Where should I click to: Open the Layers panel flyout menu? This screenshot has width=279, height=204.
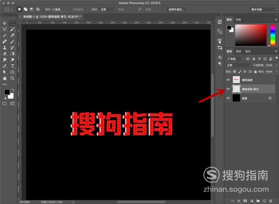[x=276, y=51]
